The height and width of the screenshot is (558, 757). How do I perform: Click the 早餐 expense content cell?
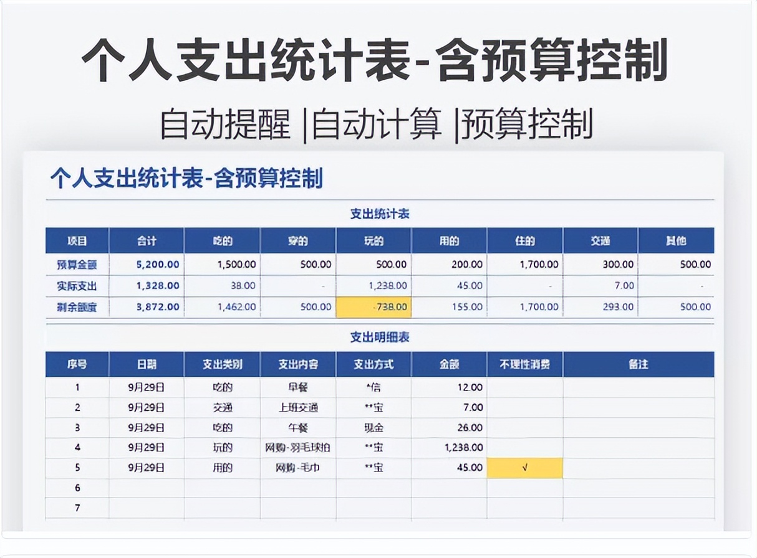(x=299, y=387)
